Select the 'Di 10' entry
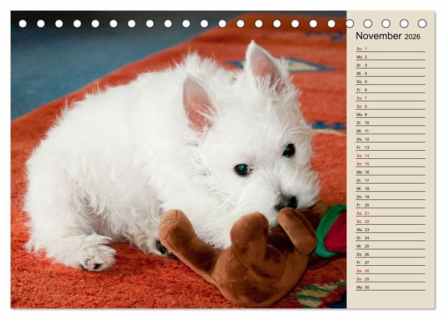Image resolution: width=445 pixels, height=319 pixels. point(390,123)
